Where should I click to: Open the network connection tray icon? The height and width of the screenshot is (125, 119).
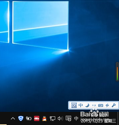pyautogui.click(x=53, y=118)
